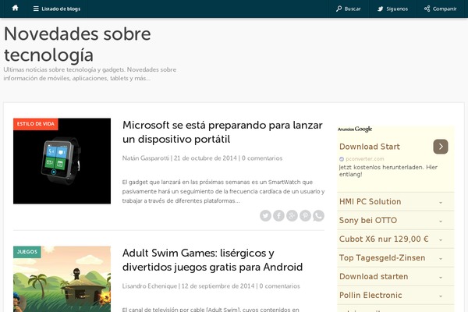Viewport: 468px width, 312px height.
Task: Share Microsoft article on Twitter
Action: [265, 215]
